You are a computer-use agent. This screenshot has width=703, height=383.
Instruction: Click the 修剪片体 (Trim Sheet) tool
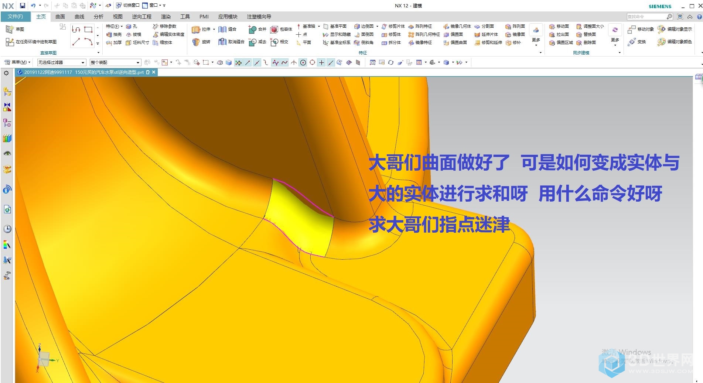pyautogui.click(x=393, y=26)
